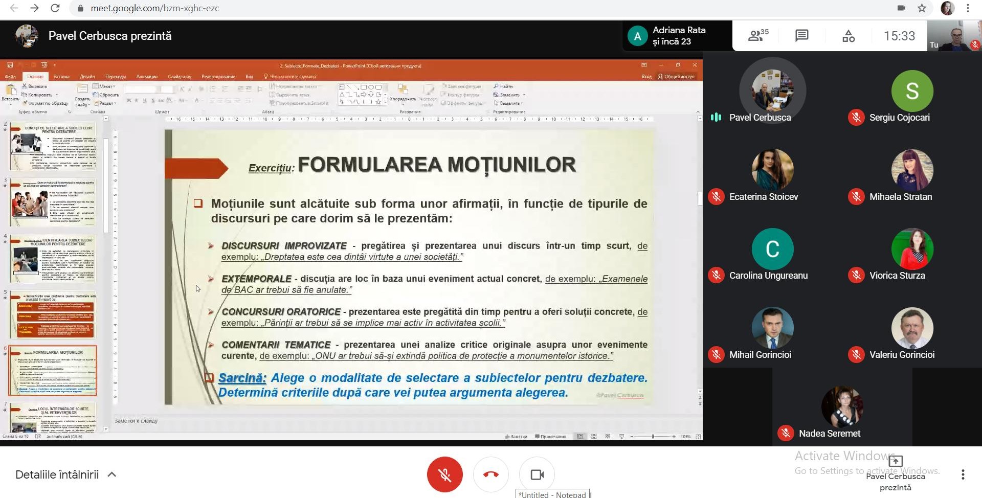Click the camera permission icon in the address bar
This screenshot has width=982, height=498.
point(901,8)
